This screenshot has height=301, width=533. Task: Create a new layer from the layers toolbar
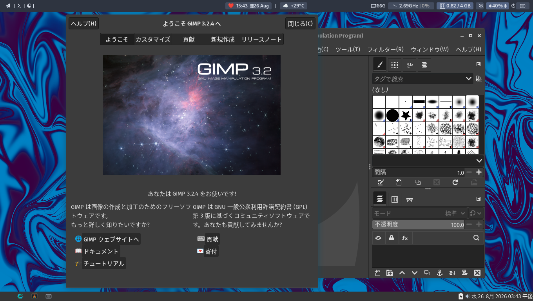(x=377, y=273)
